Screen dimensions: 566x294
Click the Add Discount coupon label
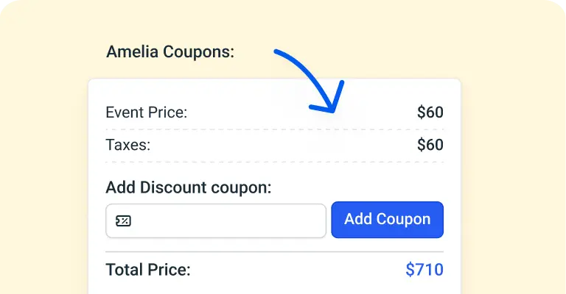(189, 187)
